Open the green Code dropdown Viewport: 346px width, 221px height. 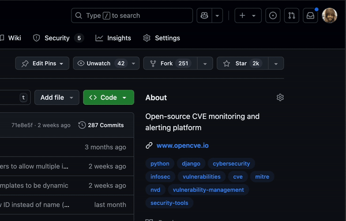108,98
